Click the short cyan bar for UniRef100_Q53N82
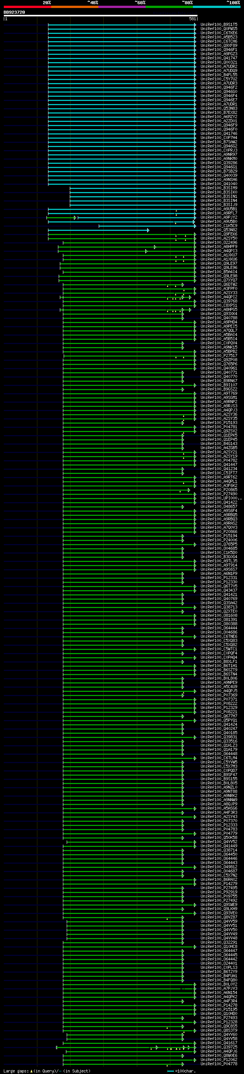Image resolution: width=244 pixels, height=1074 pixels. click(98, 230)
